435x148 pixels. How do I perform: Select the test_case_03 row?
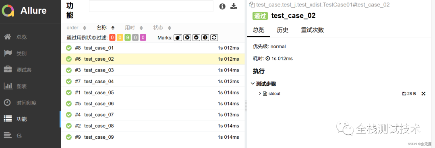click(x=153, y=70)
